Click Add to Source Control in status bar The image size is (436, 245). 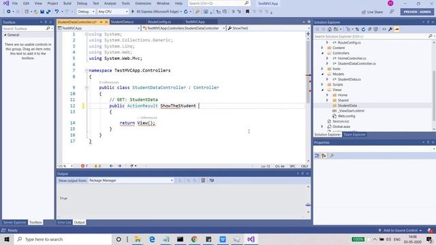point(400,230)
